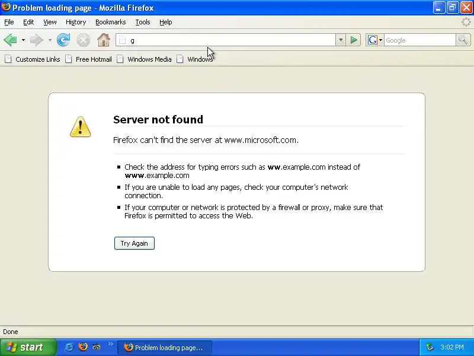Launch Internet Explorer from Quick Launch
The image size is (474, 356).
point(69,347)
